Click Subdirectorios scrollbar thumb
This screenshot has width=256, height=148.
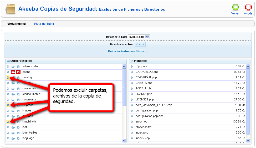tap(124, 87)
